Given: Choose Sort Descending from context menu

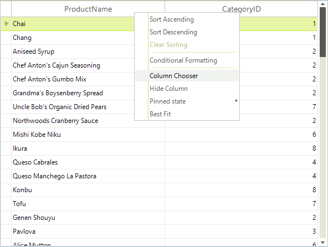Looking at the screenshot, I should tap(187, 32).
